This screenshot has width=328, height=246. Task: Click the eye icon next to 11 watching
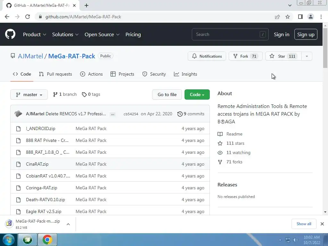click(x=220, y=153)
